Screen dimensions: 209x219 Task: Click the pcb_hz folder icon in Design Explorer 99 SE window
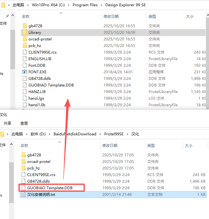tap(25, 45)
